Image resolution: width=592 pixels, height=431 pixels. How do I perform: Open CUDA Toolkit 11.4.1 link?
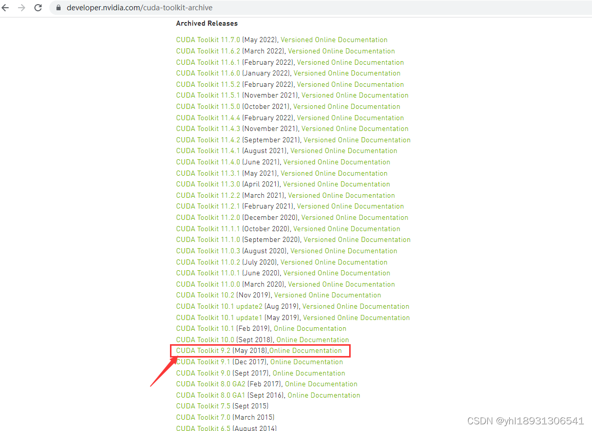pyautogui.click(x=207, y=151)
